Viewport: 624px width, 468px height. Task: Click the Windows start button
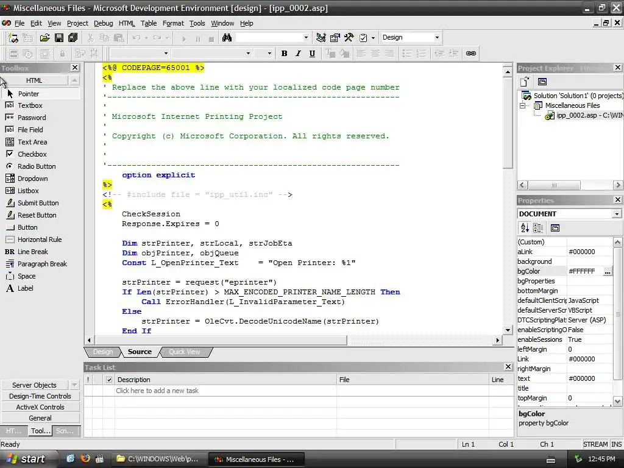tap(26, 459)
